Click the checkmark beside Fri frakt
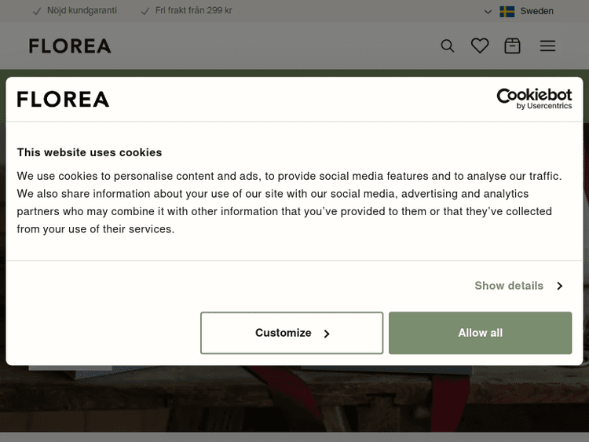This screenshot has height=442, width=589. 145,11
